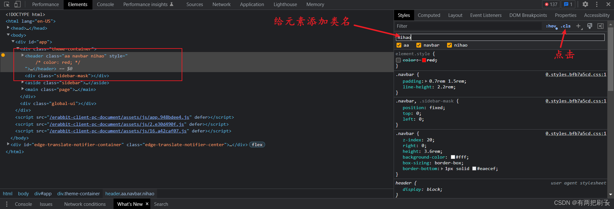Uncheck the nihao class checkbox
Screen dimensions: 614x209
[449, 45]
